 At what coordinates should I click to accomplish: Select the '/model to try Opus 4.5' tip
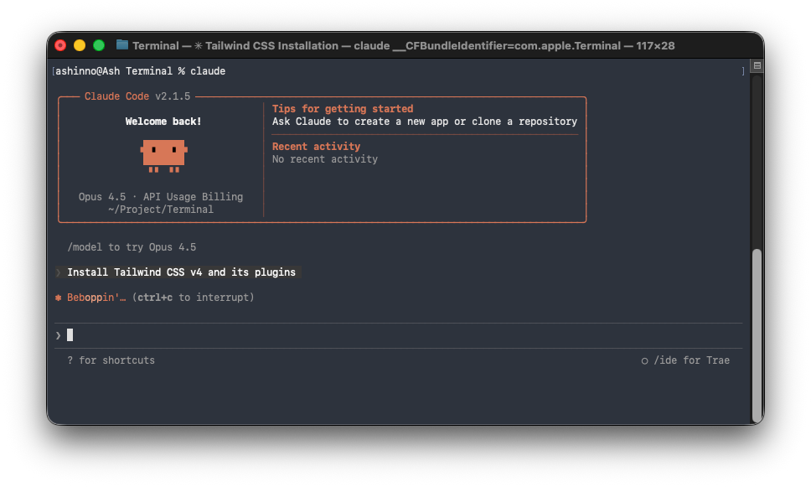coord(132,247)
